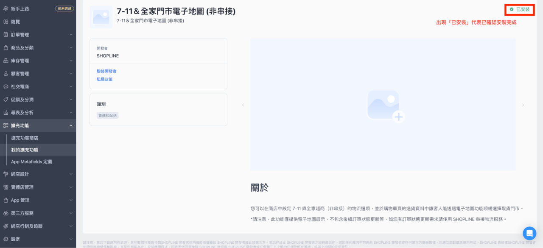
Task: Click the 尚未完成 badge
Action: tap(64, 8)
